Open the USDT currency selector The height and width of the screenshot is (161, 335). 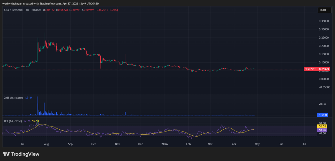[322, 10]
